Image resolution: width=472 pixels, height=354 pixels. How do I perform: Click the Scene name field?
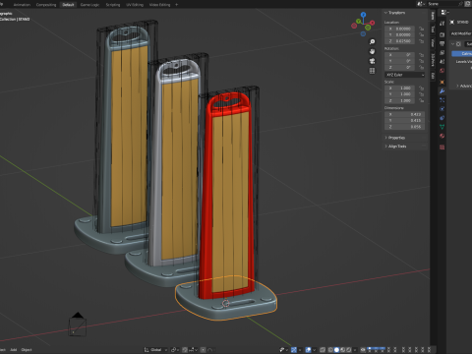tap(442, 4)
